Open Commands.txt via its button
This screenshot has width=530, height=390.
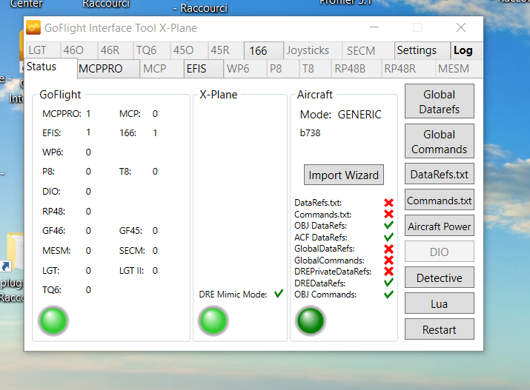coord(440,200)
